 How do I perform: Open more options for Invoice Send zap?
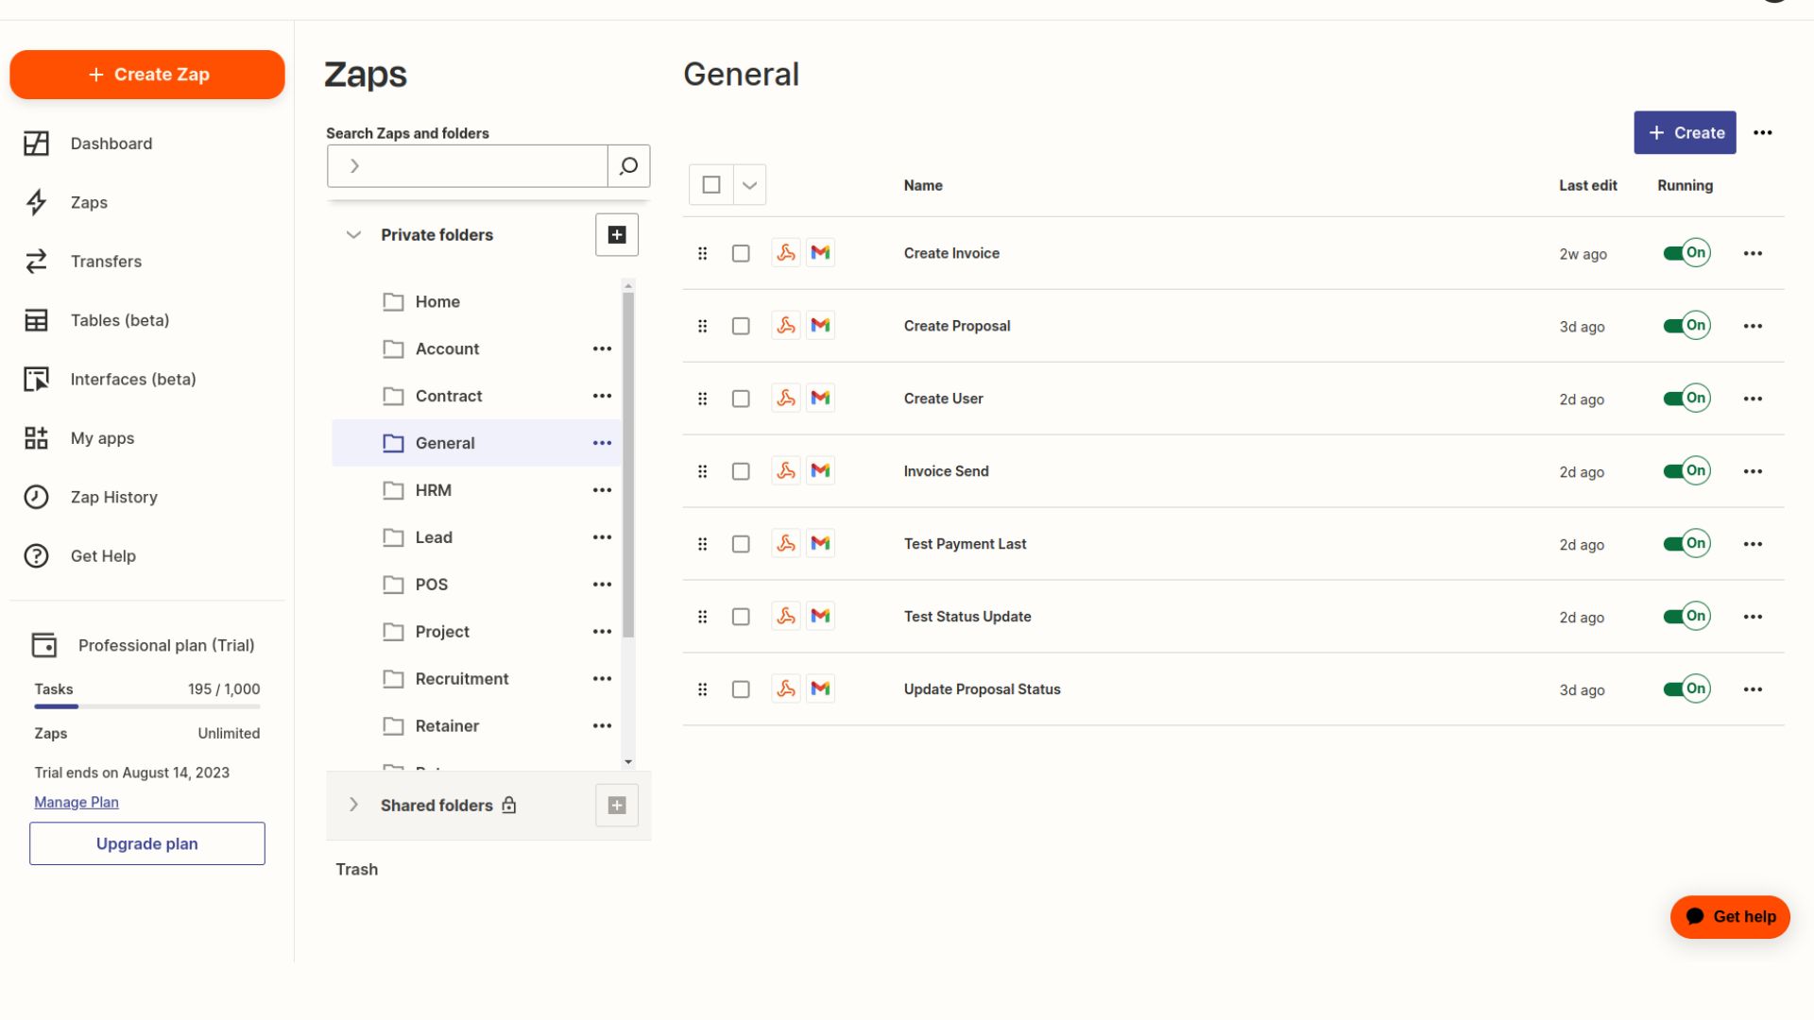pyautogui.click(x=1753, y=471)
